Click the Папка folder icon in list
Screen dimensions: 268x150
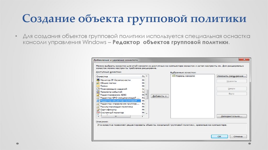point(98,86)
